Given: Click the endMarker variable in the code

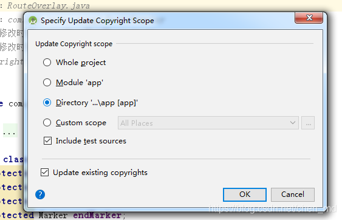Looking at the screenshot, I should point(97,215).
